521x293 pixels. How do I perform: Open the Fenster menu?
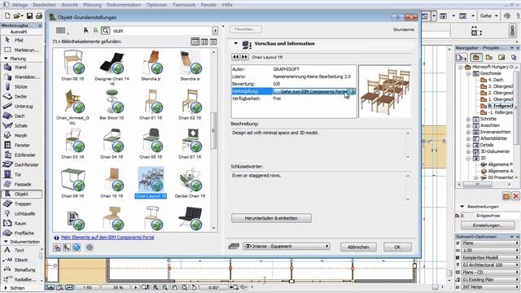208,5
